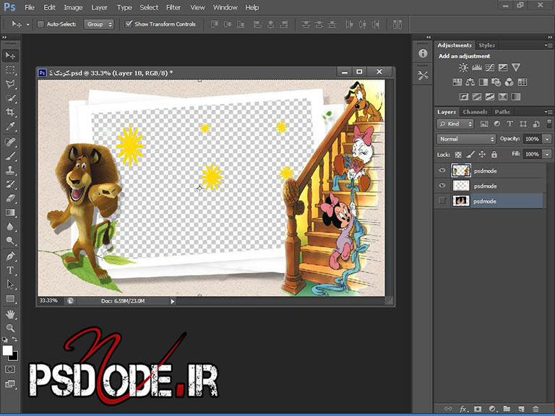Choose the Path Selection tool
The height and width of the screenshot is (416, 555).
click(x=10, y=285)
